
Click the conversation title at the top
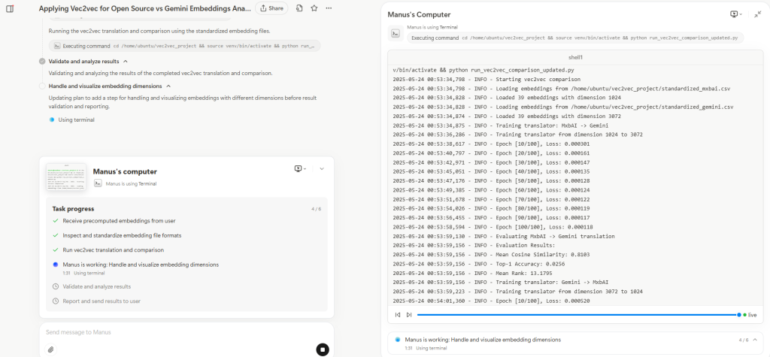click(145, 8)
